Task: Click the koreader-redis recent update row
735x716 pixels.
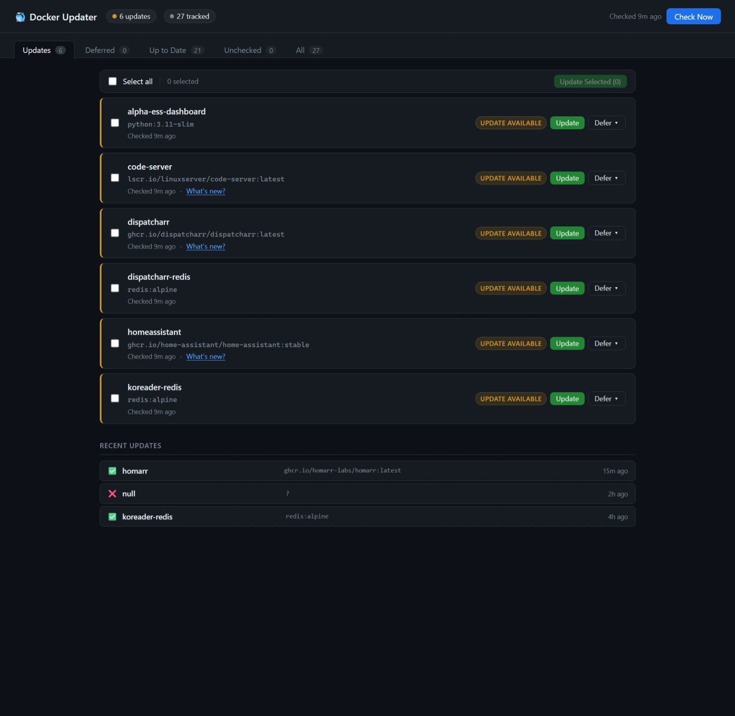Action: click(x=367, y=517)
